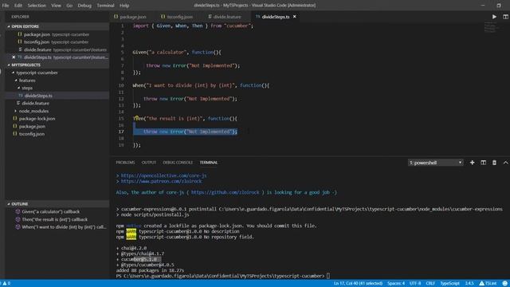Maximize the panel using the up chevron
Image resolution: width=510 pixels, height=287 pixels.
pos(505,163)
